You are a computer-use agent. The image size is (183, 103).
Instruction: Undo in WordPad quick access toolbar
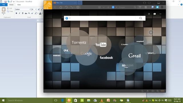(x=8, y=2)
